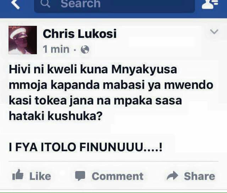This screenshot has height=193, width=227.
Task: Click the thumbs-up Like icon
Action: coord(18,175)
